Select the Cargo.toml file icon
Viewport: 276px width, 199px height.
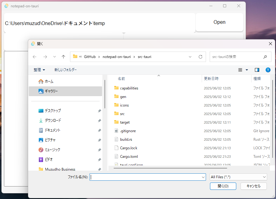(116, 156)
